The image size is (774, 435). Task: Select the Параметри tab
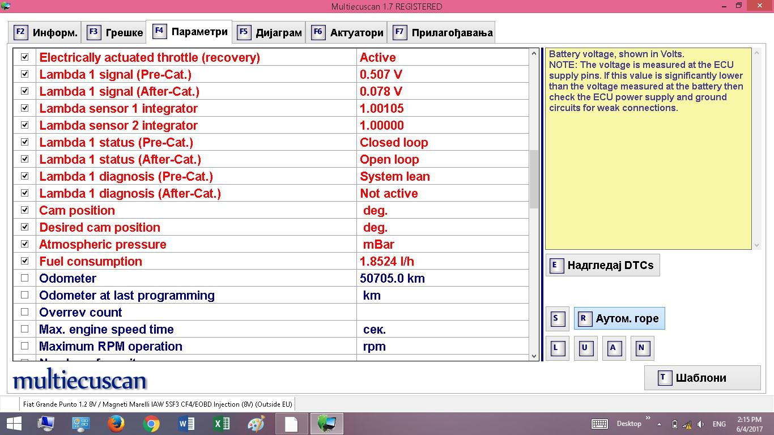(189, 31)
